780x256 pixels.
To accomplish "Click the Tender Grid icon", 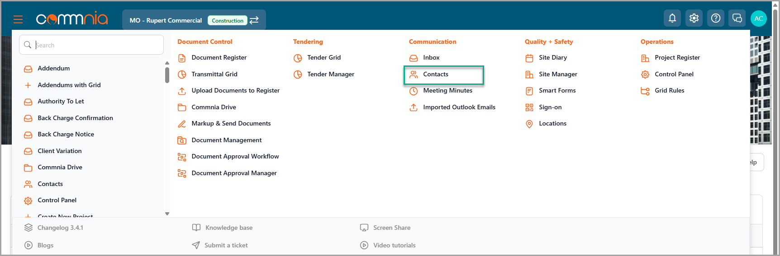I will pyautogui.click(x=298, y=58).
